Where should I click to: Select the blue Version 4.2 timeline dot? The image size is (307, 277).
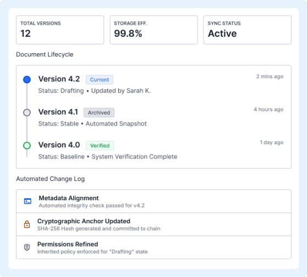coord(27,80)
